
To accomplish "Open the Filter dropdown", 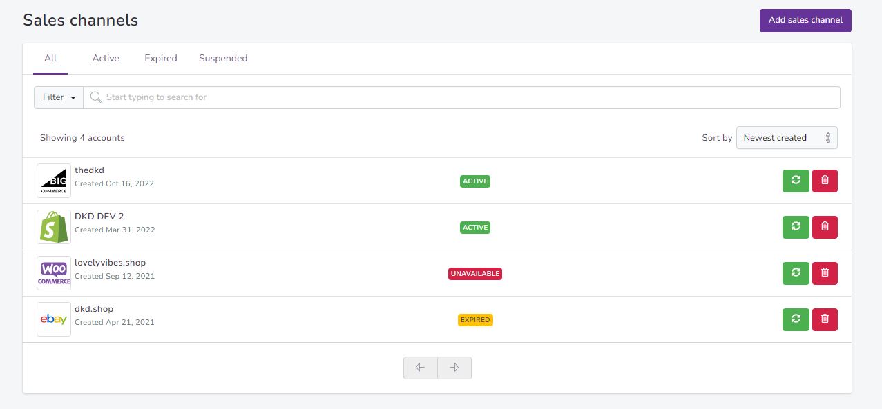I will point(59,97).
